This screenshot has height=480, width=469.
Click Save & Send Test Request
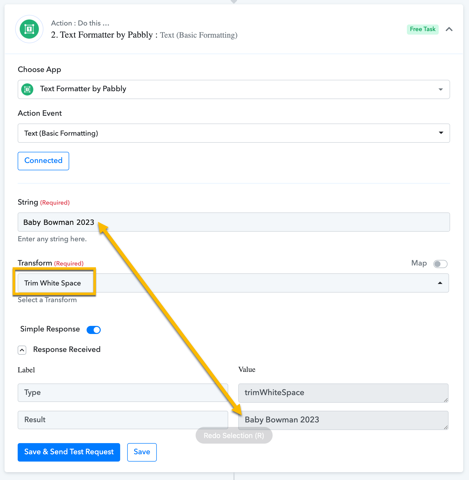click(69, 452)
